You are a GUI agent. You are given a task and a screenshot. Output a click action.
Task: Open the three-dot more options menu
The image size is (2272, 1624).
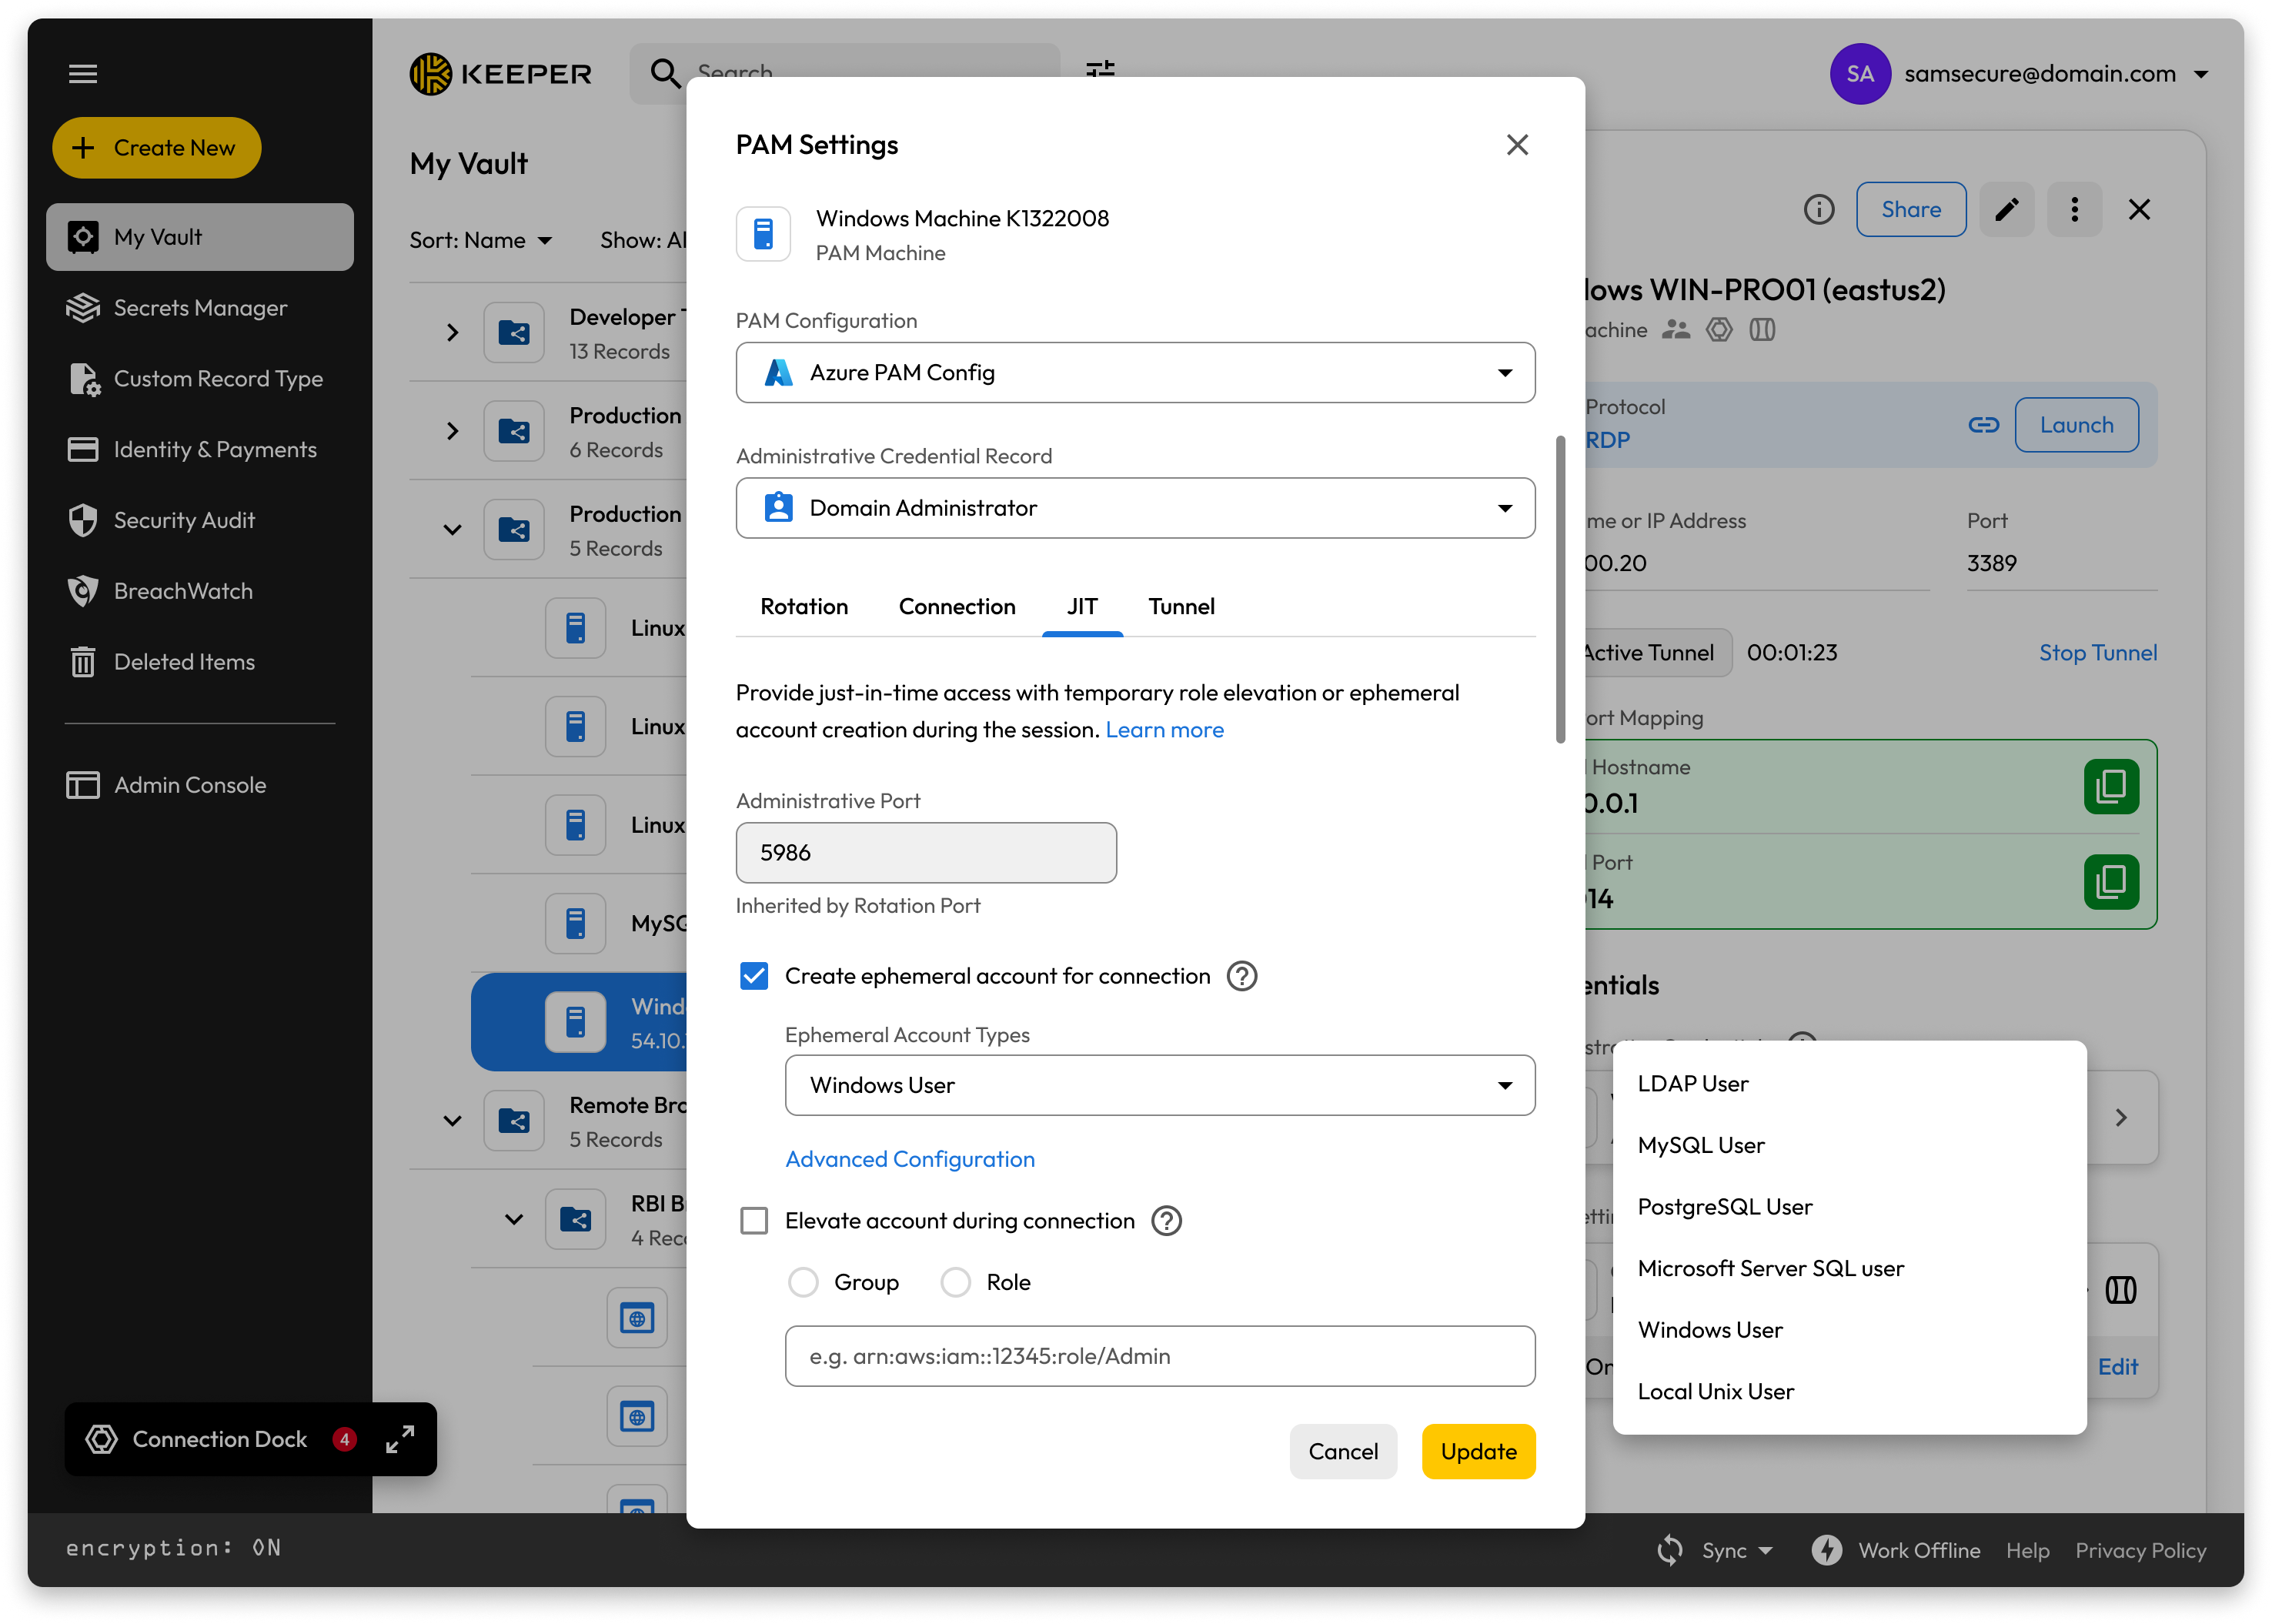2074,209
